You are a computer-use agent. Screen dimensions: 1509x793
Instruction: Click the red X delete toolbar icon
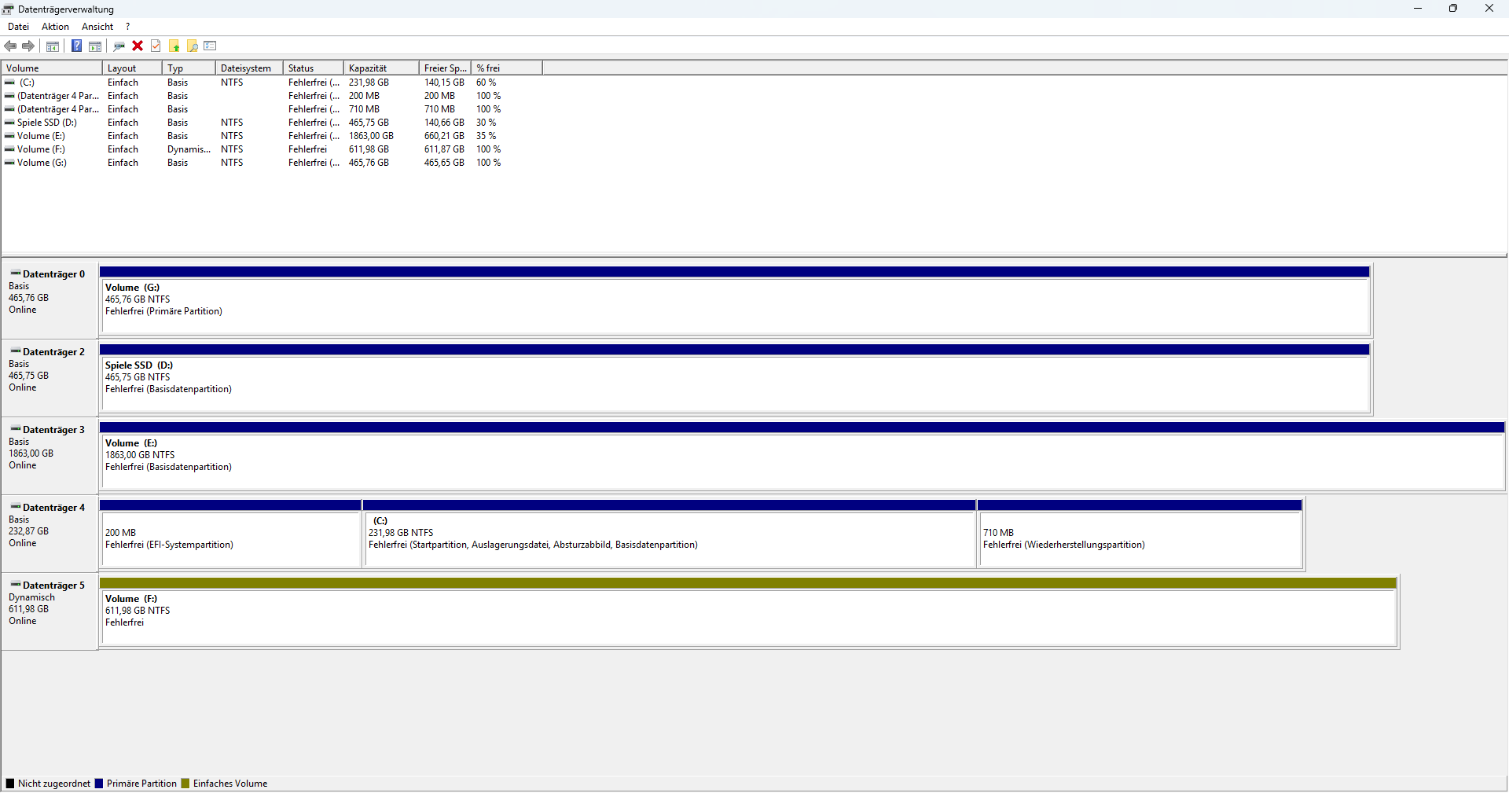138,46
